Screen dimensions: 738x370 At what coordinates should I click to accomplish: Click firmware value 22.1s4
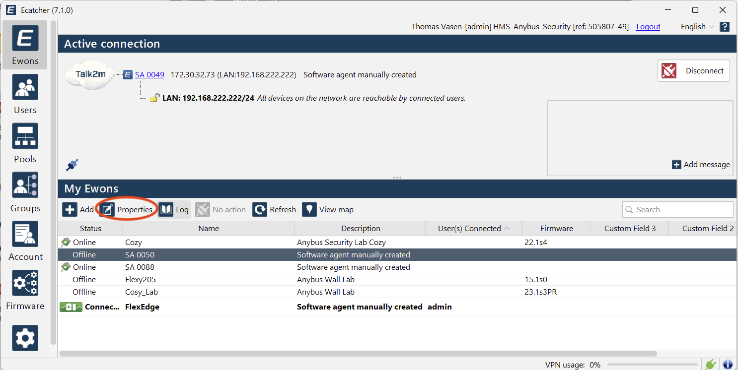pos(535,243)
